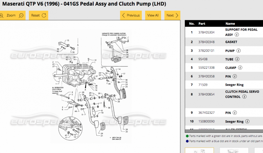
Task: Select part number 71509
Action: point(203,85)
